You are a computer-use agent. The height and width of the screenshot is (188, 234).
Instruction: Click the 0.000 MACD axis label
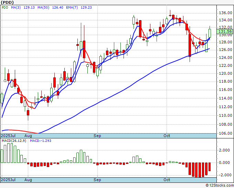click(x=224, y=163)
